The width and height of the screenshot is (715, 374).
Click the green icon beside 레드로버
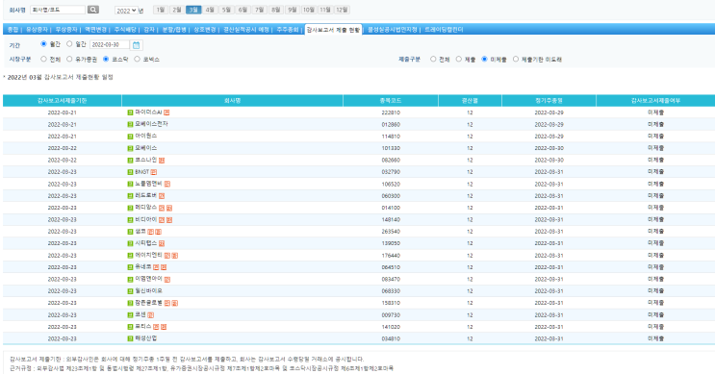(x=130, y=196)
